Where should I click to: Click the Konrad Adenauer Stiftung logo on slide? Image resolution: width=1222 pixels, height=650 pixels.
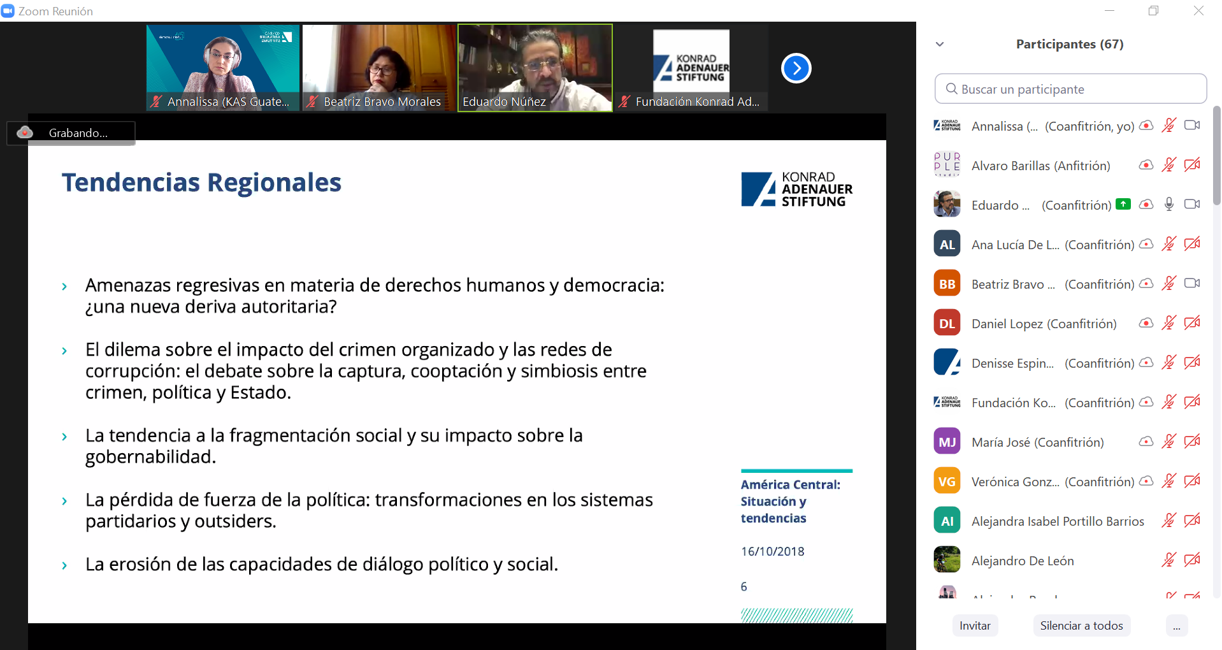coord(796,189)
